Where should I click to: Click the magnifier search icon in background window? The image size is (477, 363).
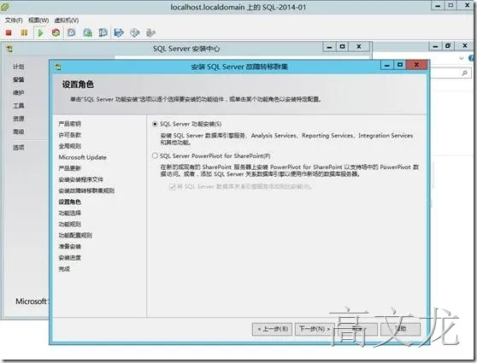tap(464, 73)
